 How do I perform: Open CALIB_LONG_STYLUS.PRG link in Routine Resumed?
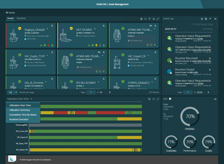pos(196,60)
